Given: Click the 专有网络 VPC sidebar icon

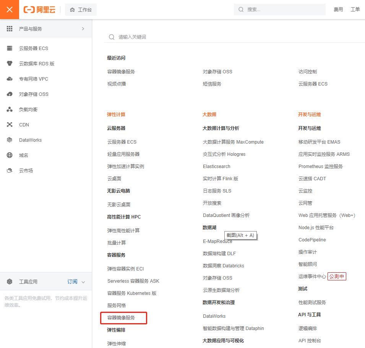Looking at the screenshot, I should coord(10,79).
